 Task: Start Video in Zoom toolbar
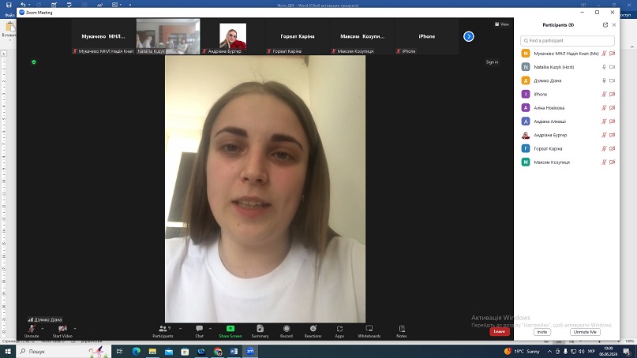[62, 331]
